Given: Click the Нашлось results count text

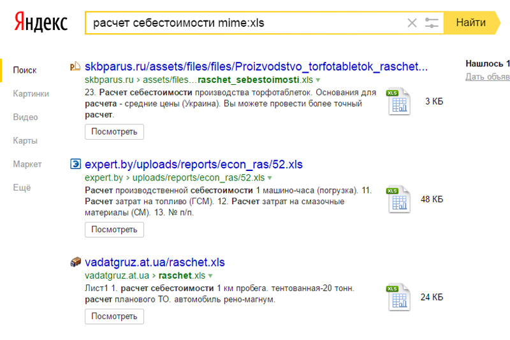Looking at the screenshot, I should pos(488,63).
